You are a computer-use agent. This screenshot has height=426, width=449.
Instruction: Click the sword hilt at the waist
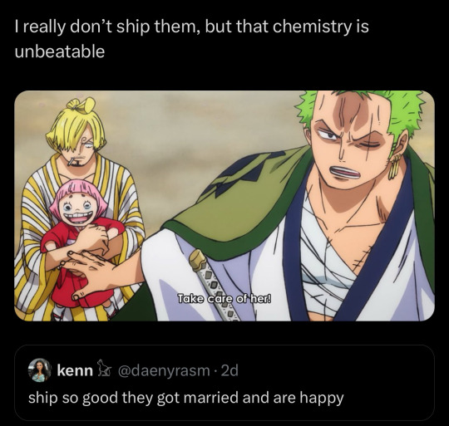point(198,260)
